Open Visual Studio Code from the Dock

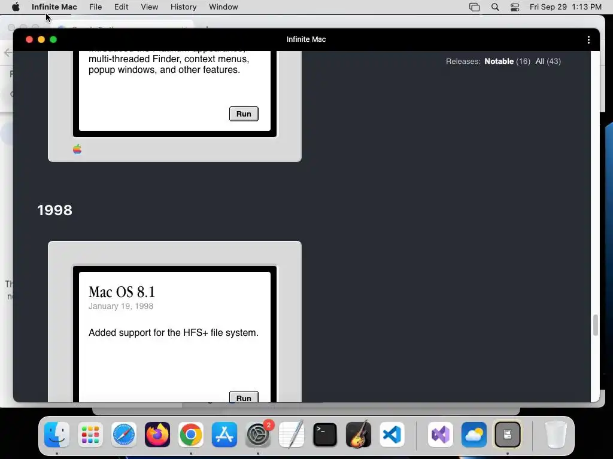392,434
